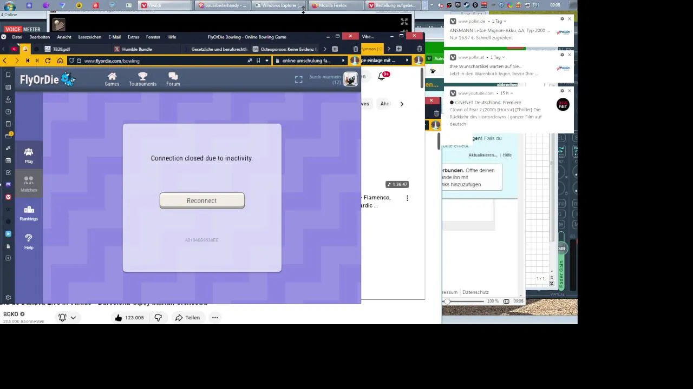693x389 pixels.
Task: Adjust the zoom slider at bottom
Action: point(447,301)
